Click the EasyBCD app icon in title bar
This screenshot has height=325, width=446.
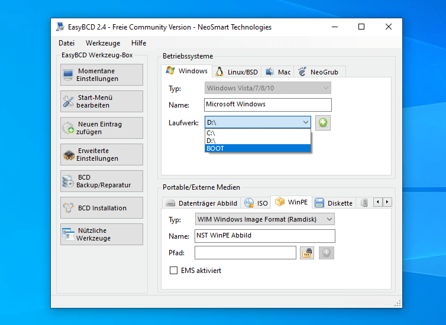click(x=60, y=27)
